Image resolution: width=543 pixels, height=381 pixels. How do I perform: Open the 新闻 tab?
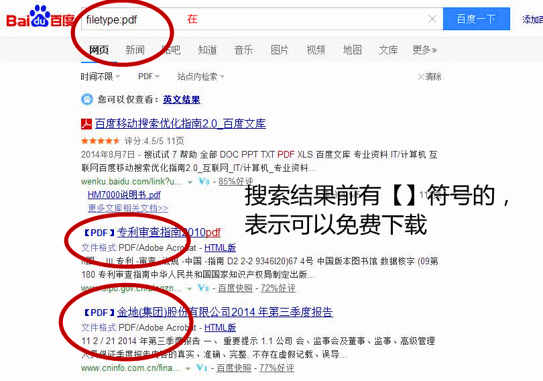pyautogui.click(x=135, y=50)
